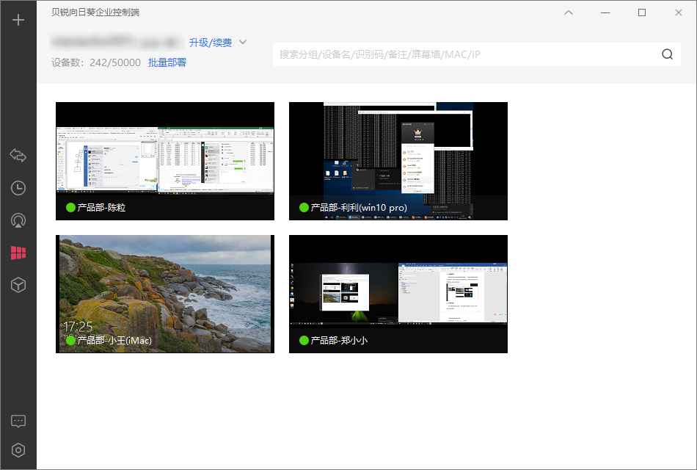Focus the device search input field
The width and height of the screenshot is (697, 470).
tap(467, 54)
